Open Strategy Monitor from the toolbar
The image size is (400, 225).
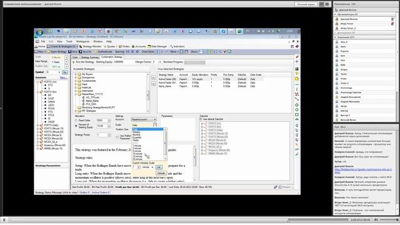tap(90, 46)
